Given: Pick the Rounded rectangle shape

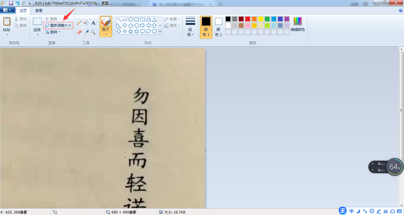Looking at the screenshot, I should point(142,20).
